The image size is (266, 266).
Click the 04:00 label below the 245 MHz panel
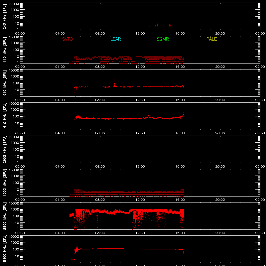pyautogui.click(x=60, y=34)
